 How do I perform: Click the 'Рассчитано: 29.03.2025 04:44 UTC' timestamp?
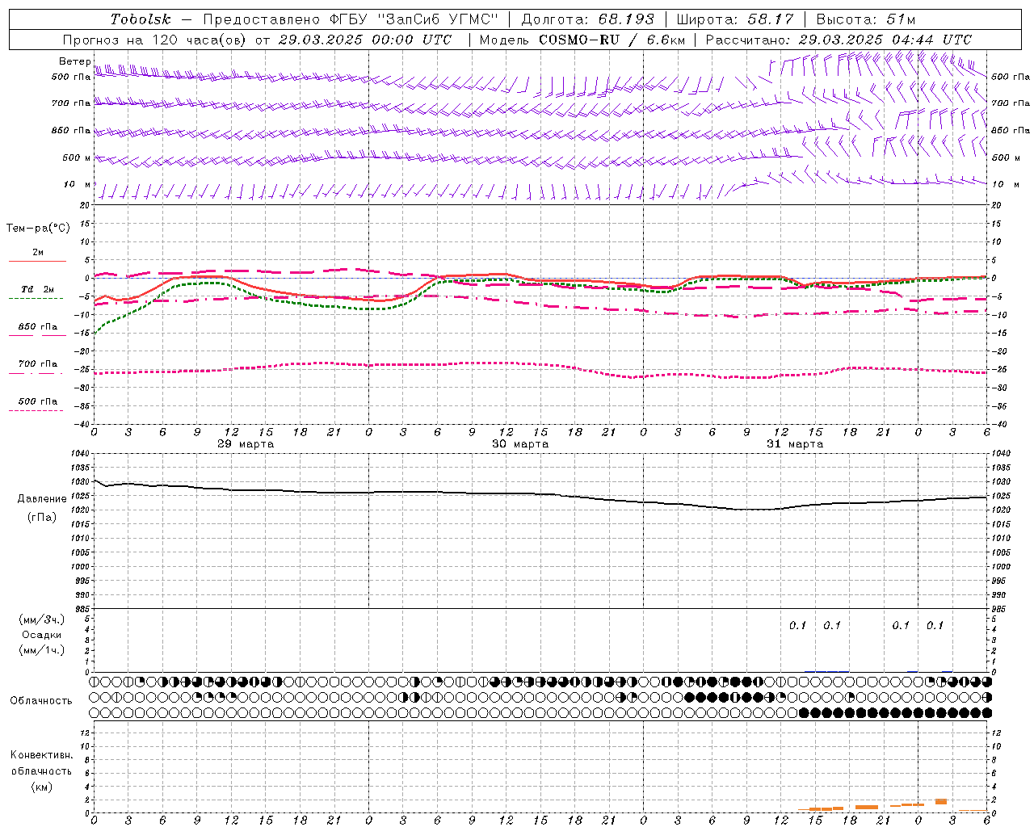[x=839, y=40]
